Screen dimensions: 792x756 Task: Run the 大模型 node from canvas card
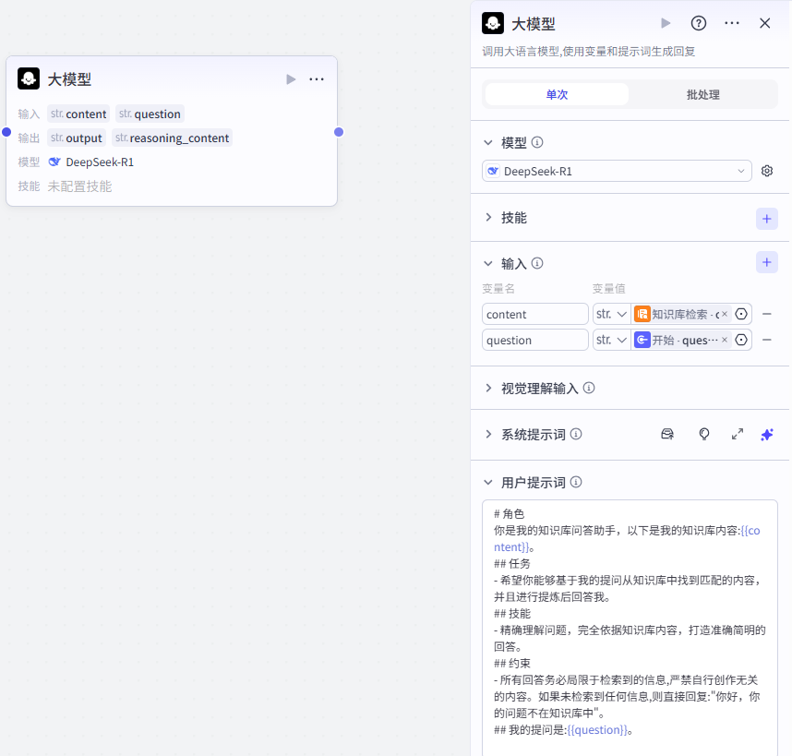291,79
